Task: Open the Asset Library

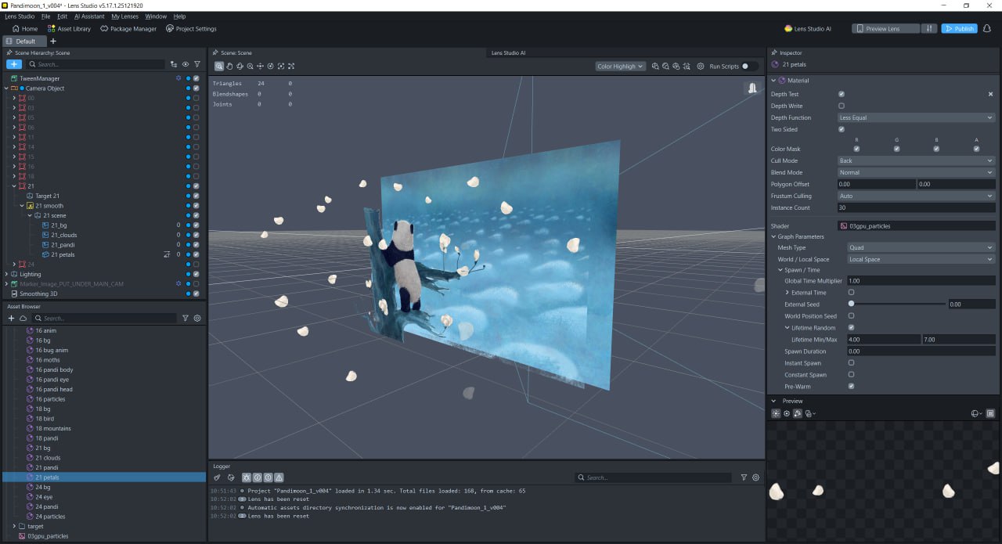Action: click(x=70, y=29)
